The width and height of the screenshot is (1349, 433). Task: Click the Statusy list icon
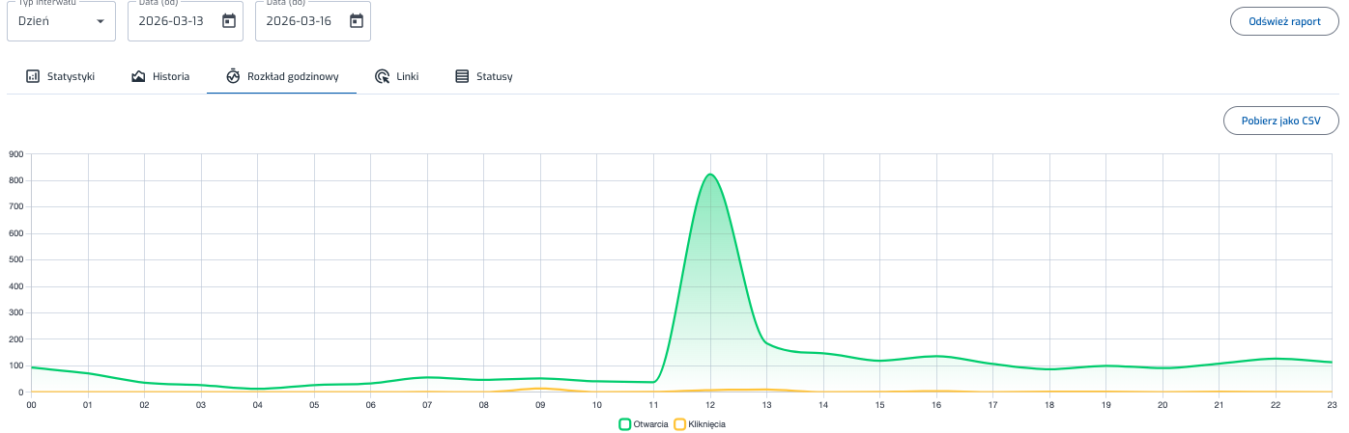pos(462,76)
